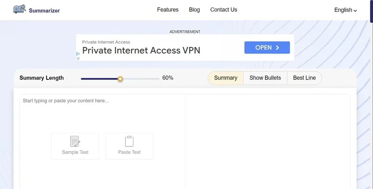Click the Summary Length slider handle

point(120,79)
